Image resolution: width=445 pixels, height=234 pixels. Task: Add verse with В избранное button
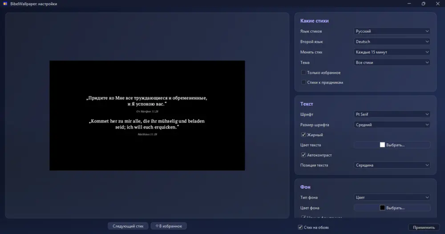point(169,226)
